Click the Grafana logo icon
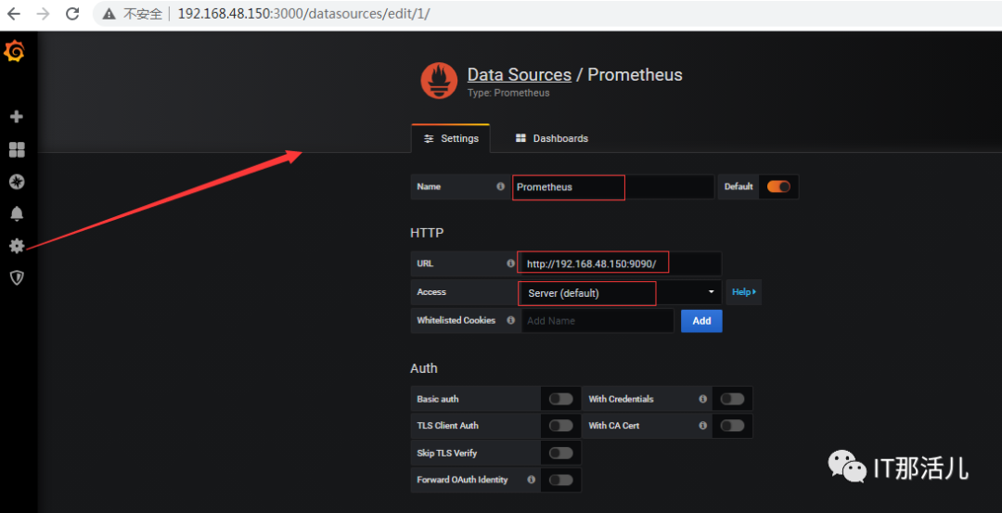The image size is (1002, 513). click(14, 52)
